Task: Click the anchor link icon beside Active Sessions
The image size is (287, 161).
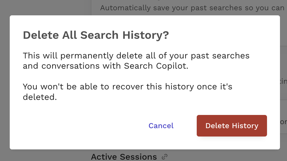Action: click(164, 156)
